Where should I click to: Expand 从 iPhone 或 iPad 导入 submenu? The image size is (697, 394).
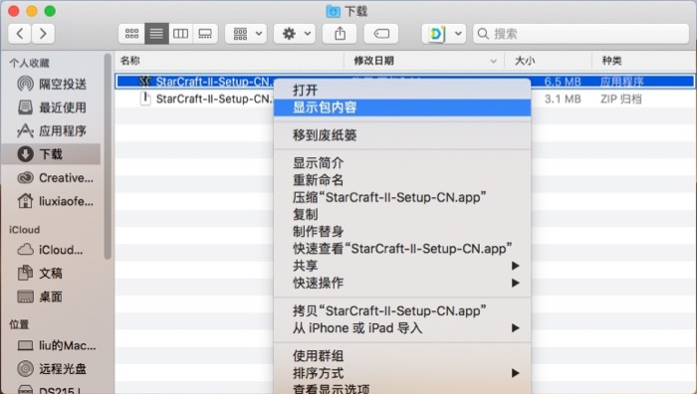[x=402, y=328]
